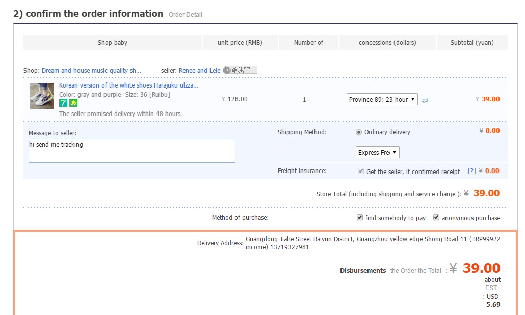Click the leave-message icon next to seller name
The height and width of the screenshot is (315, 525).
click(x=240, y=70)
